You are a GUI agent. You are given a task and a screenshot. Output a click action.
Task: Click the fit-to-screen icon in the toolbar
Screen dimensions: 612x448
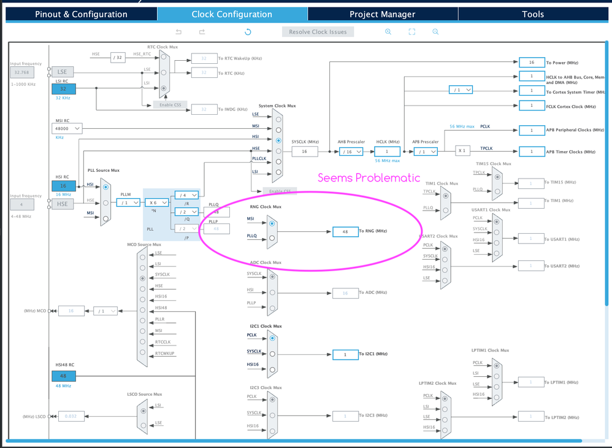411,31
